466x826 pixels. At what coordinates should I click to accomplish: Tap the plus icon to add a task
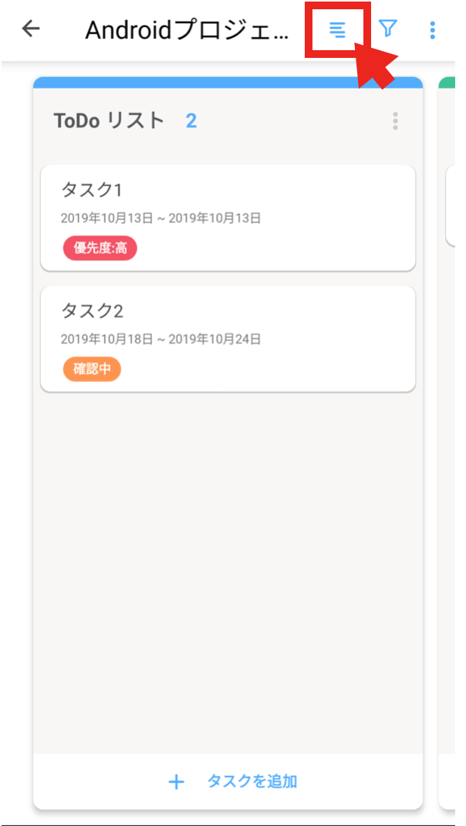[x=176, y=781]
